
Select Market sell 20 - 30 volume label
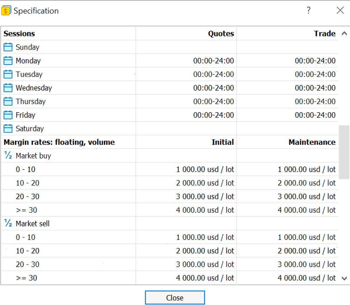27,264
